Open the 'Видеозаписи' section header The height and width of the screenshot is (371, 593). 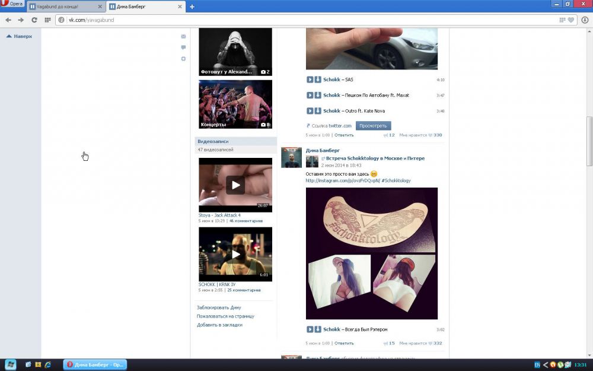pos(235,141)
